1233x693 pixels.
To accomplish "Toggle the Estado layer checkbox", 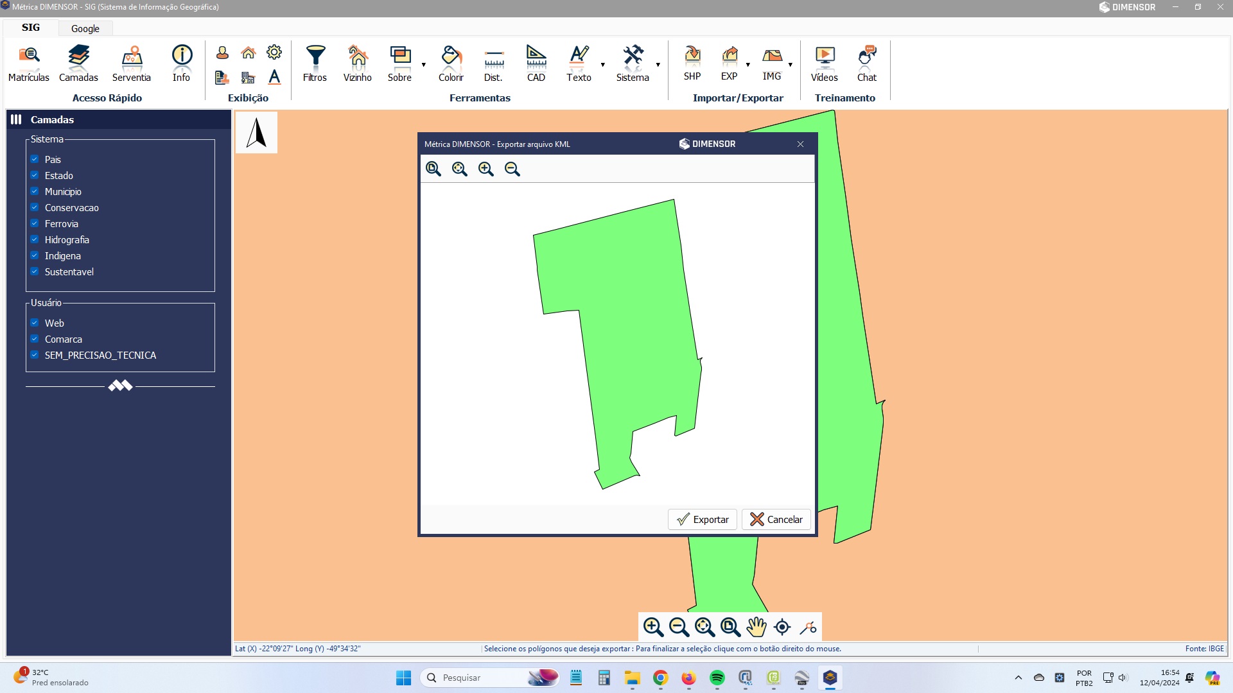I will (35, 175).
